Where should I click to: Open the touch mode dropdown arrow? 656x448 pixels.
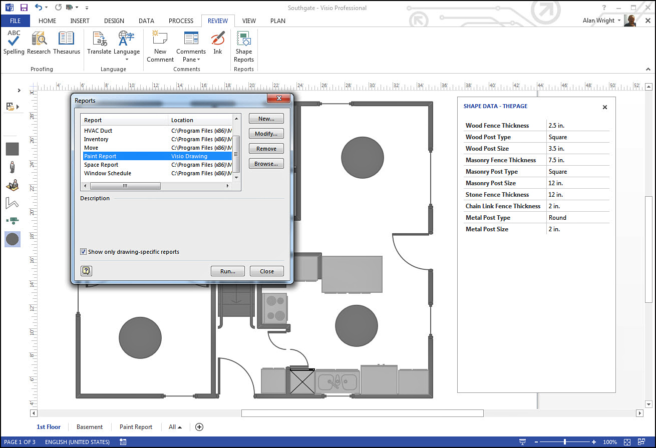click(77, 8)
